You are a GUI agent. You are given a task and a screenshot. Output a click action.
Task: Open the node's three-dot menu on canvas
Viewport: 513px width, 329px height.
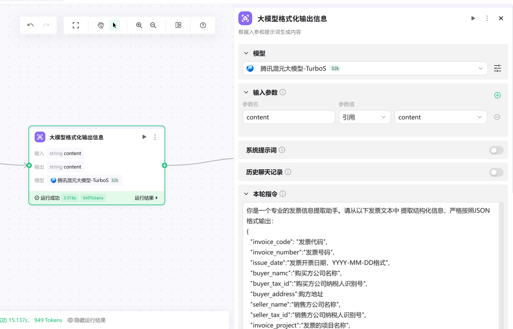click(x=155, y=137)
